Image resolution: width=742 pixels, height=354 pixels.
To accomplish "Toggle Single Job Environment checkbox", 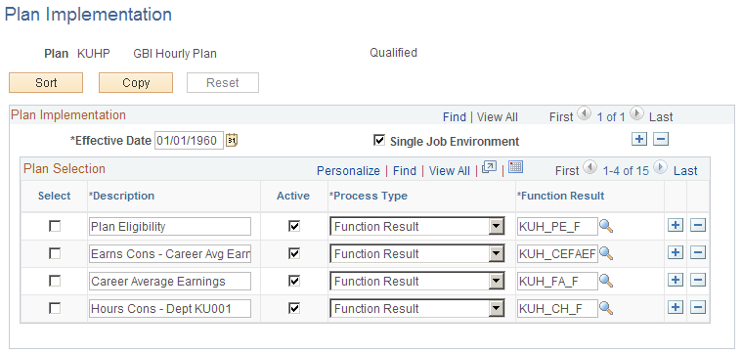I will [379, 140].
